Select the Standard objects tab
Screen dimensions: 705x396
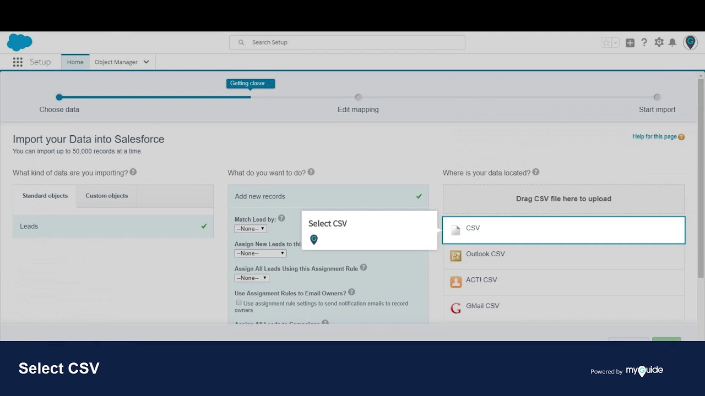pyautogui.click(x=45, y=196)
